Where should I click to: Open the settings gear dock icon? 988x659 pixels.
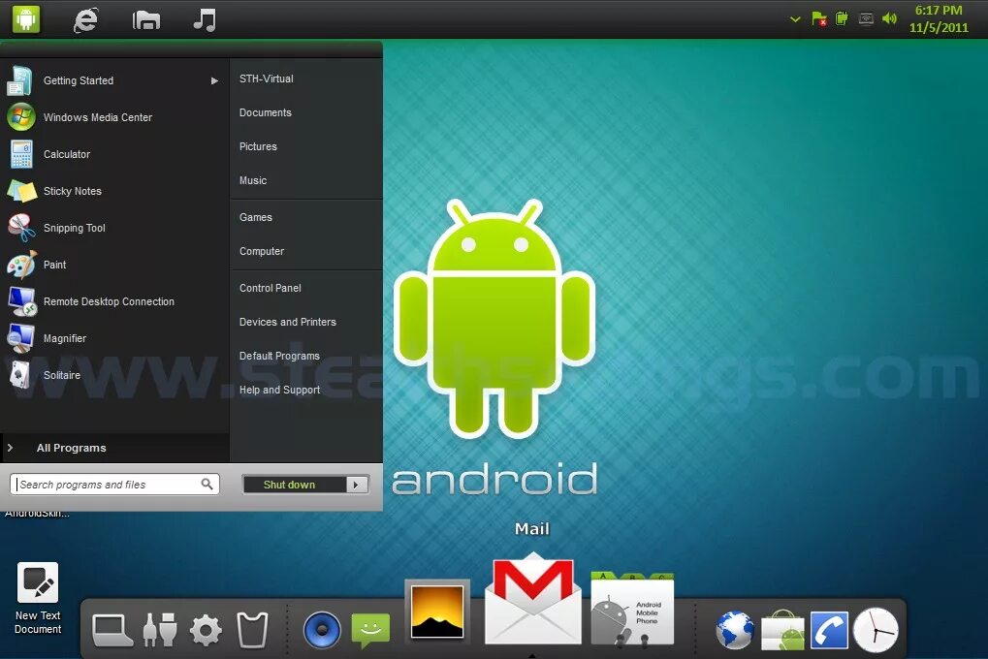[207, 630]
